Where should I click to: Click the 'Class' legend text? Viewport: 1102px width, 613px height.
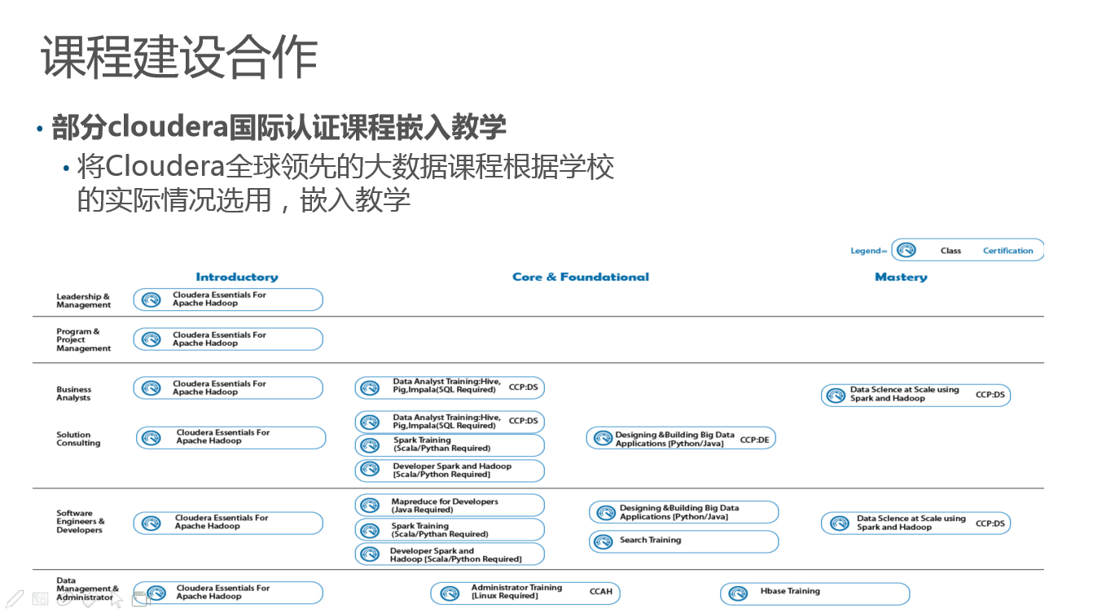[x=951, y=251]
